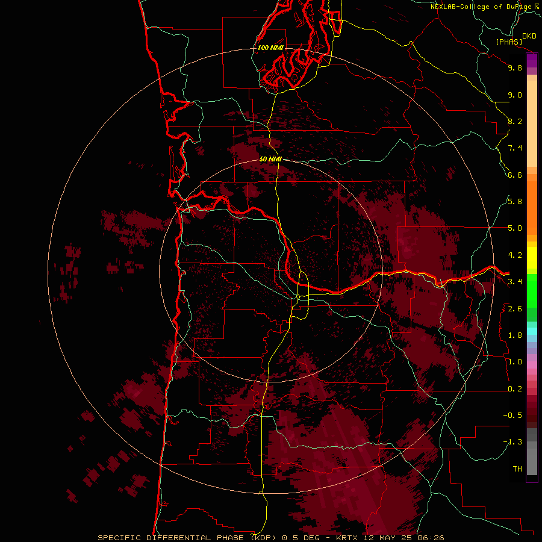This screenshot has width=542, height=542.
Task: Click the yellow segment of the color bar
Action: (x=532, y=258)
